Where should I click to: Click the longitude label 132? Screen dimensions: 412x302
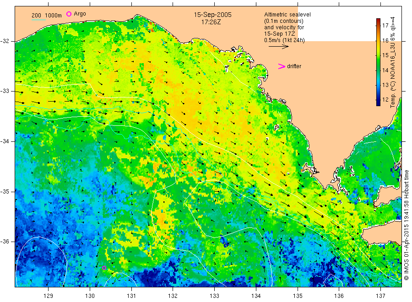coord(173,296)
